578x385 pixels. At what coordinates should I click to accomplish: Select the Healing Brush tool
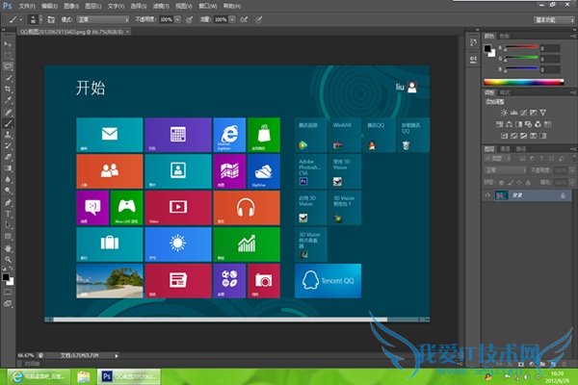click(x=8, y=112)
